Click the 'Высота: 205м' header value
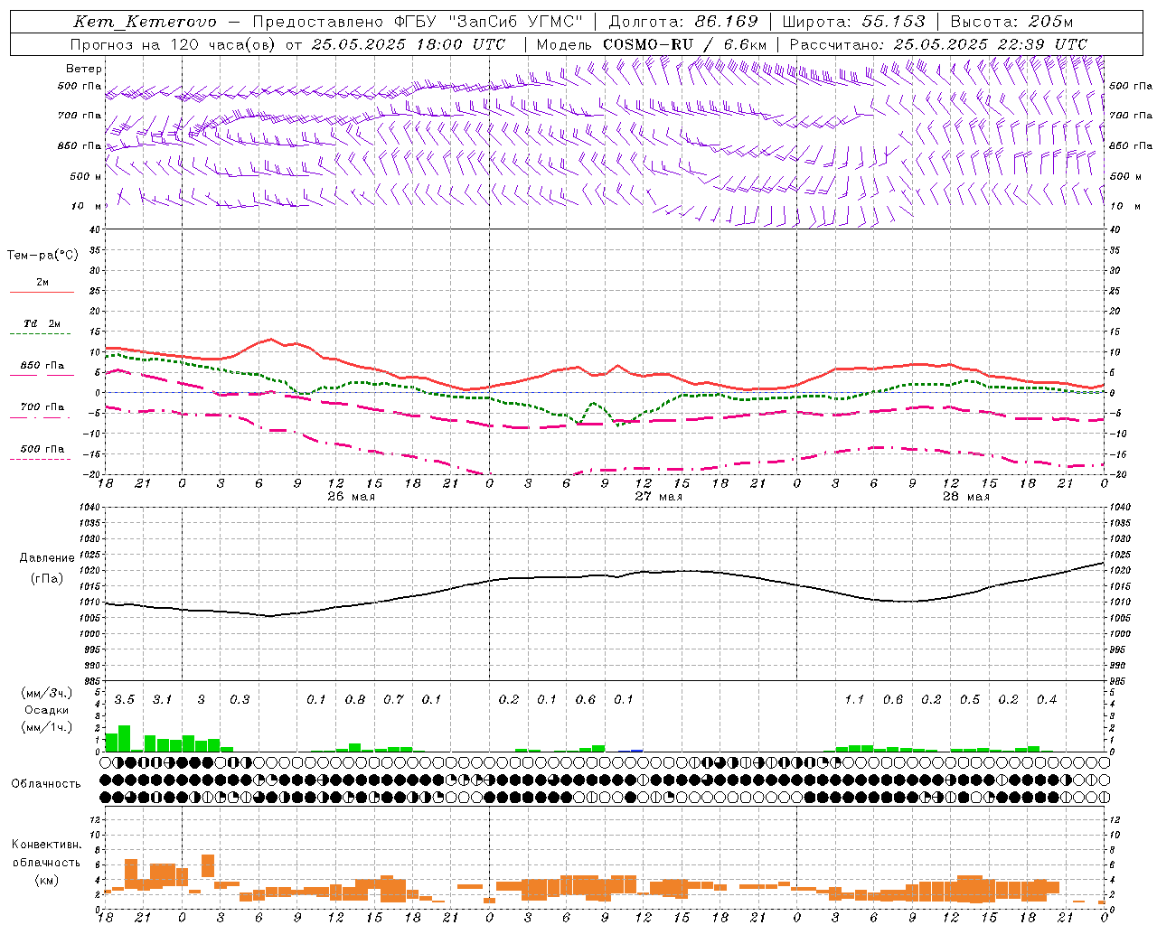The width and height of the screenshot is (1157, 925). [1012, 22]
